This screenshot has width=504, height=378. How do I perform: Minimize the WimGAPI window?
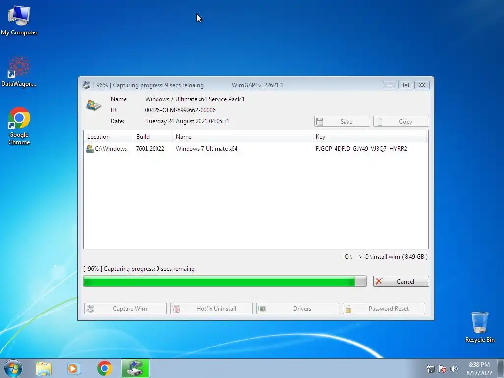point(389,85)
